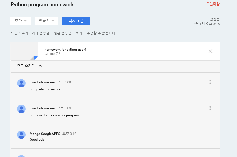
Task: Click the 오후 3:08 comment timestamp
Action: click(x=64, y=82)
